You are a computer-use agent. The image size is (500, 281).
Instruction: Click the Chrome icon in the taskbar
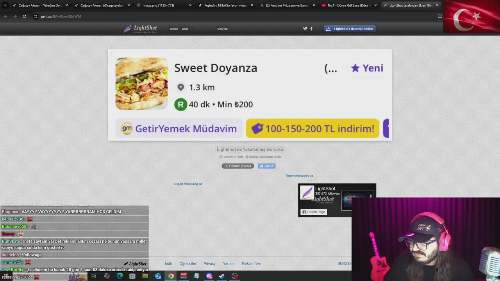[171, 276]
